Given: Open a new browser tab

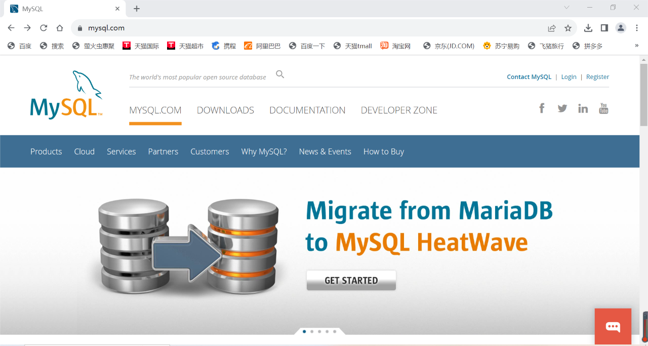Looking at the screenshot, I should coord(137,9).
